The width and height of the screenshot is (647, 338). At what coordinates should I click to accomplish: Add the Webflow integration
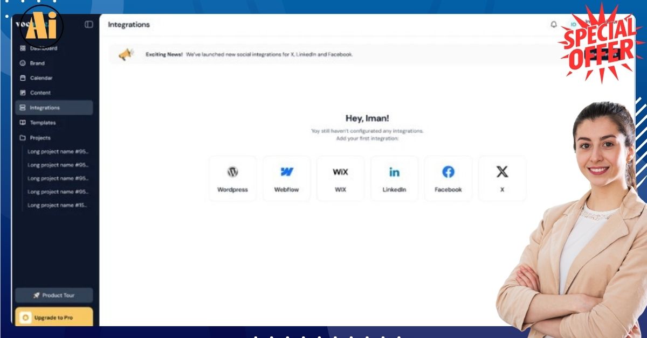point(286,178)
